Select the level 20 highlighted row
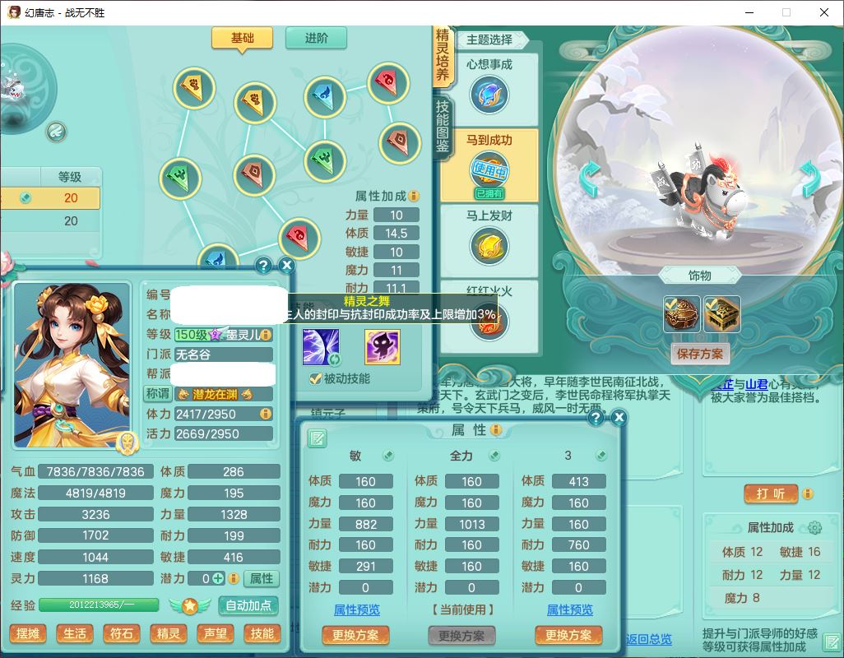This screenshot has width=844, height=658. click(50, 198)
